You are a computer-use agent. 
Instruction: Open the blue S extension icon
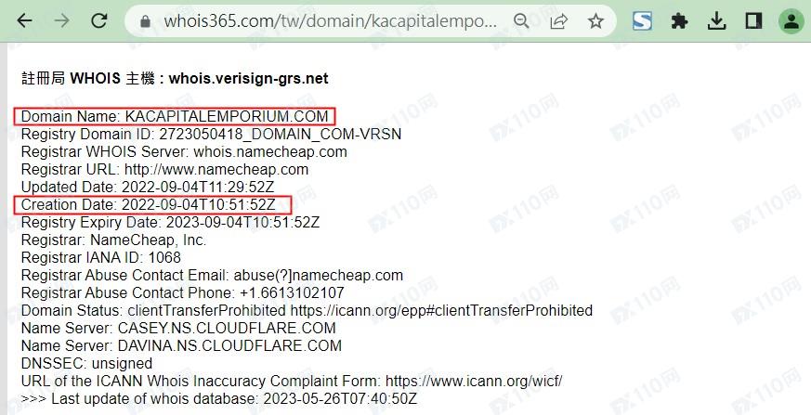(x=642, y=21)
